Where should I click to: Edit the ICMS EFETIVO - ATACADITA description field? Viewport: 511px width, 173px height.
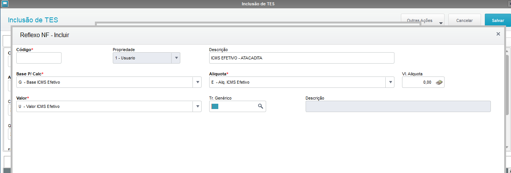click(x=301, y=58)
